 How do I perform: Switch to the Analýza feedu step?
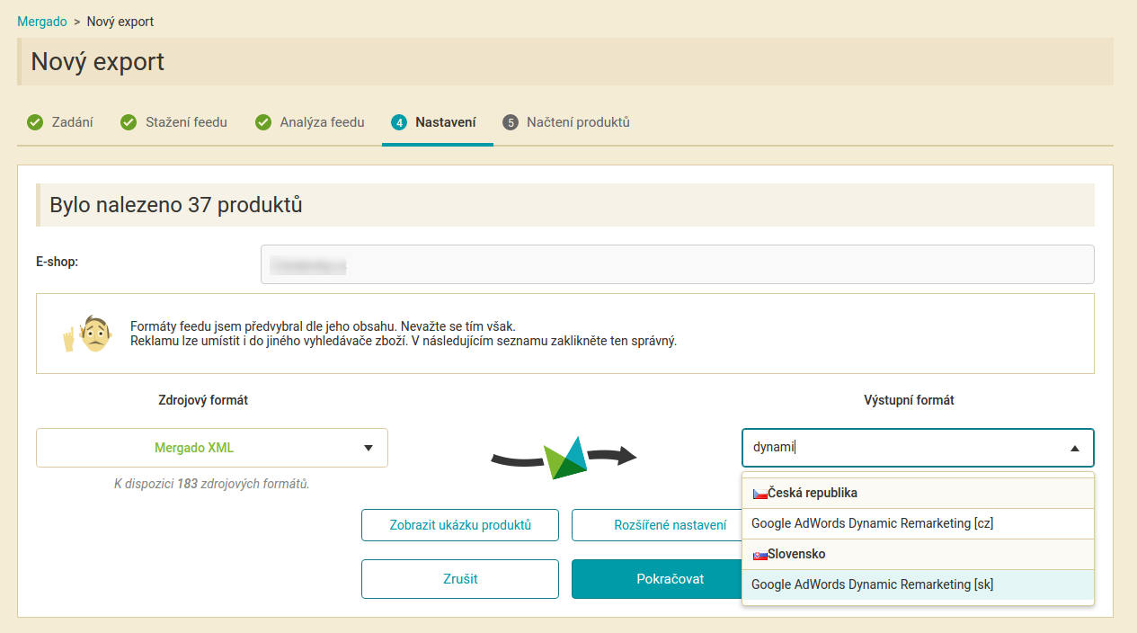click(310, 122)
